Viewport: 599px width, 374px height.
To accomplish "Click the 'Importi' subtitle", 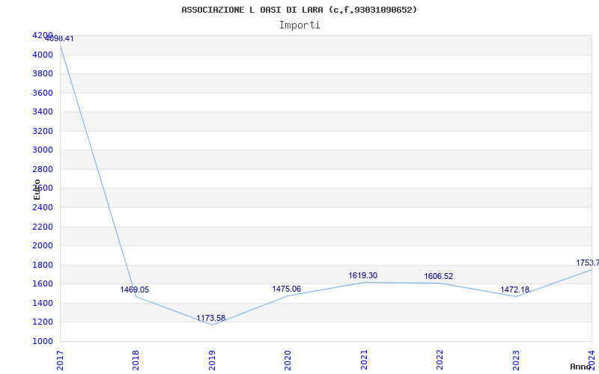I will click(x=299, y=25).
